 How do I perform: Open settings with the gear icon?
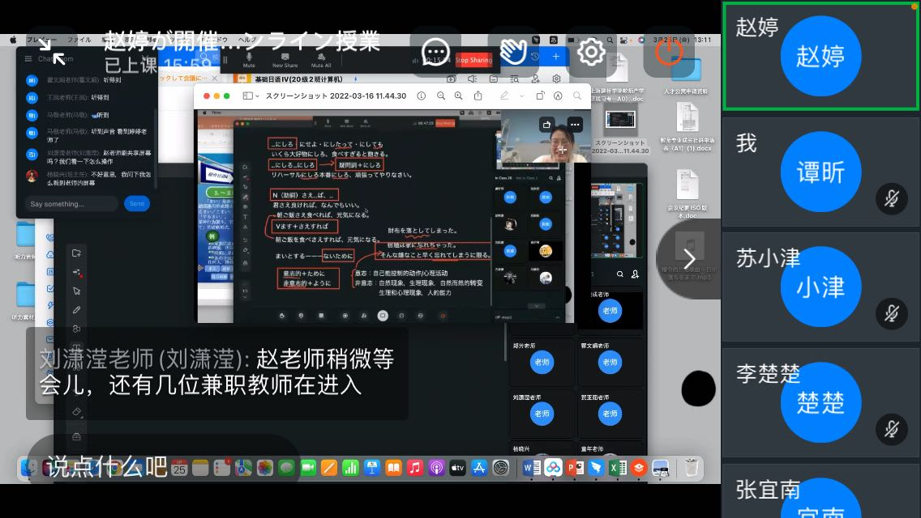(x=591, y=53)
